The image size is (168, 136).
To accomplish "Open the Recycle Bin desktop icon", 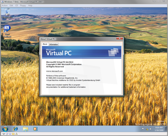I will pyautogui.click(x=7, y=13).
